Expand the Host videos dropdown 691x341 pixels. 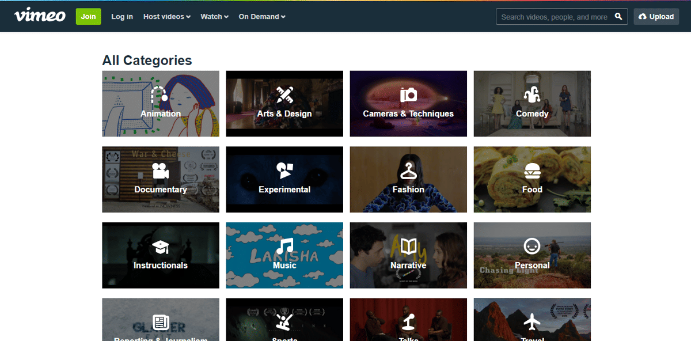[x=166, y=17]
